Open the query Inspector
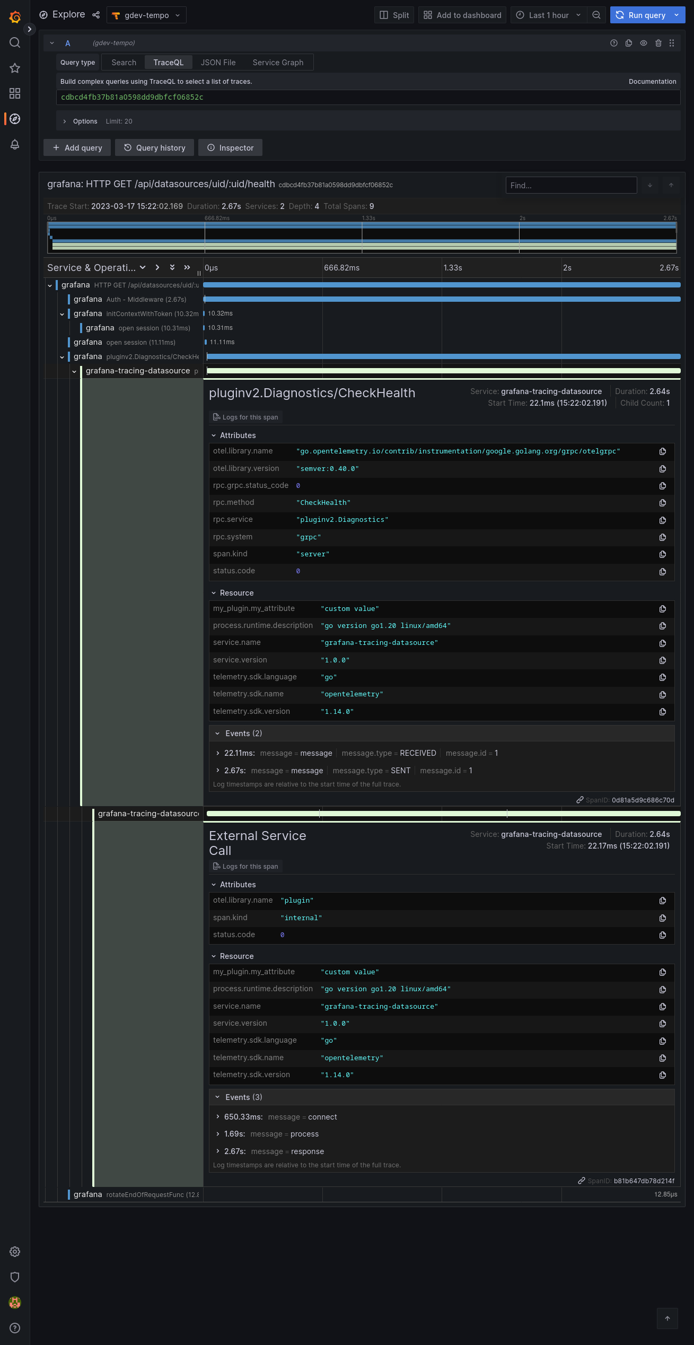The width and height of the screenshot is (694, 1345). pos(230,148)
